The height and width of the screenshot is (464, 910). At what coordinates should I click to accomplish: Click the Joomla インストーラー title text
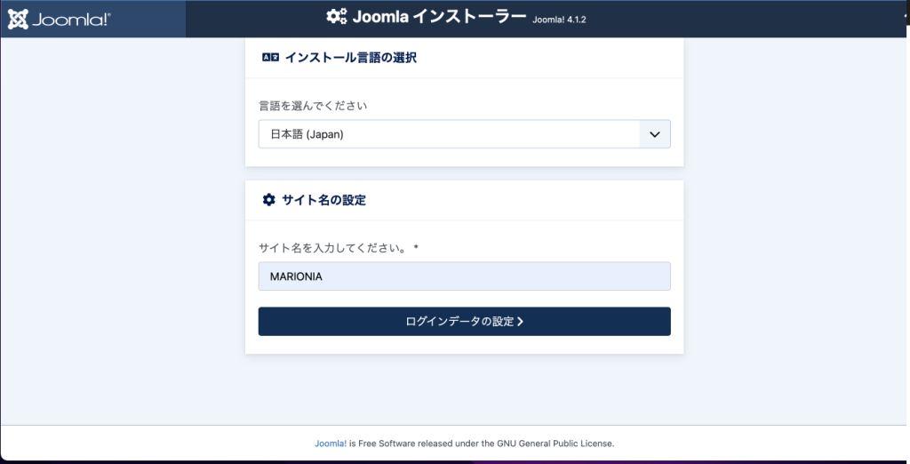coord(439,17)
